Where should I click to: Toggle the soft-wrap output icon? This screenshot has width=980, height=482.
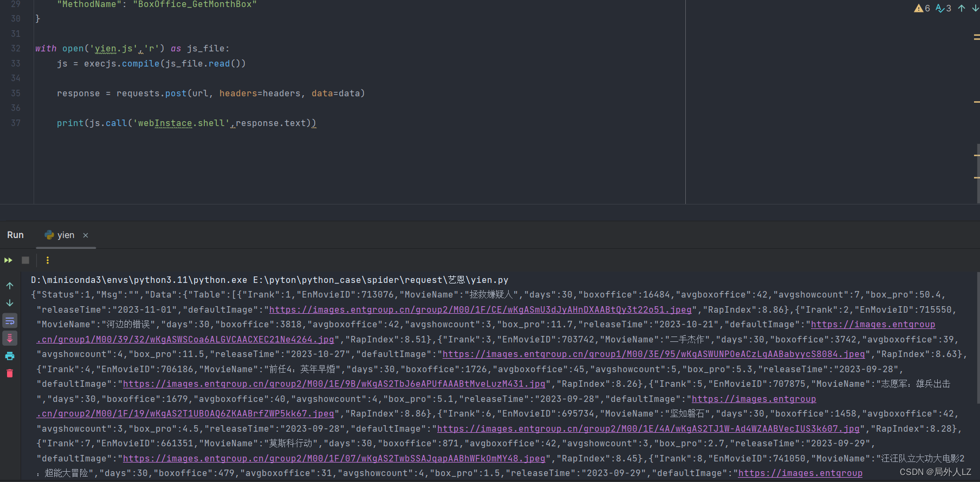10,321
